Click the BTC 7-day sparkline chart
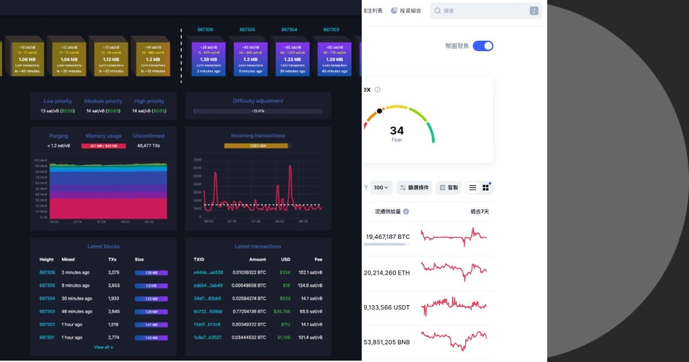Screen dimensions: 689x362 click(x=454, y=236)
